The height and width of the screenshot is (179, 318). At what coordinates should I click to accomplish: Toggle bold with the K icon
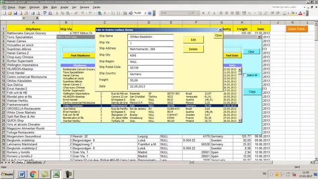click(203, 13)
